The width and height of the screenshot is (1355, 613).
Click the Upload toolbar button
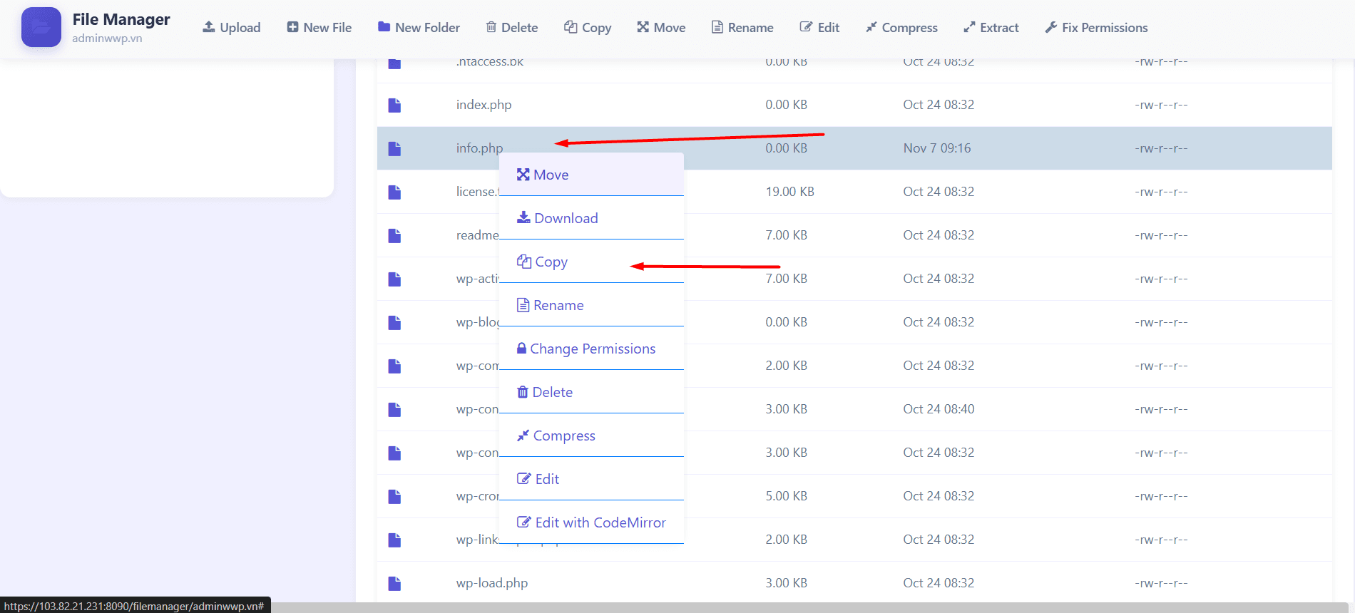click(x=232, y=28)
